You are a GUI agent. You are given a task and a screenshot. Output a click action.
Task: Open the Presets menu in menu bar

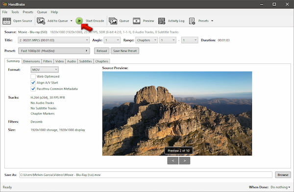(28, 12)
